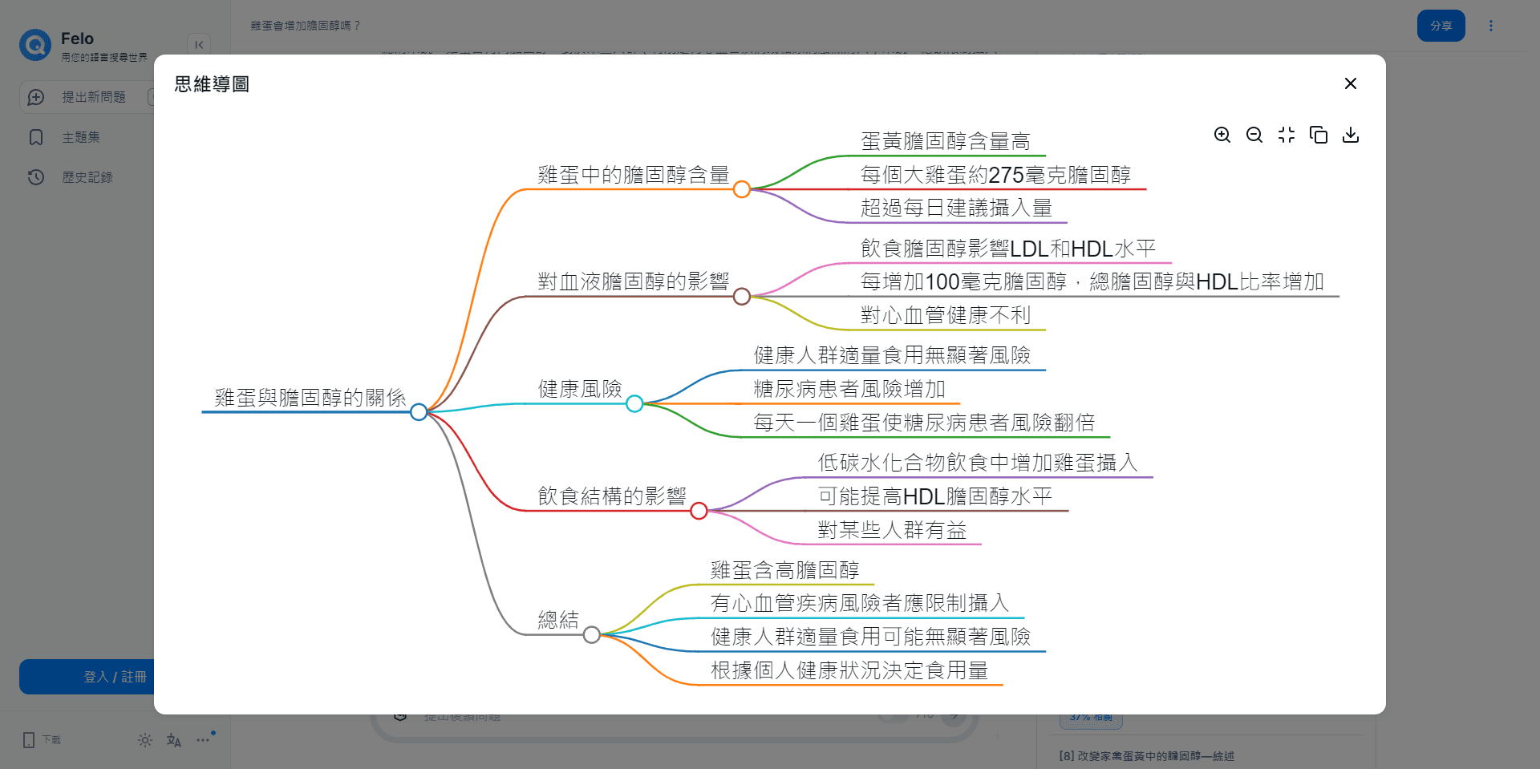Screen dimensions: 1540x769
Task: Open source link [8] 改變家禽蛋黃中的膽固醇
Action: pyautogui.click(x=1146, y=756)
